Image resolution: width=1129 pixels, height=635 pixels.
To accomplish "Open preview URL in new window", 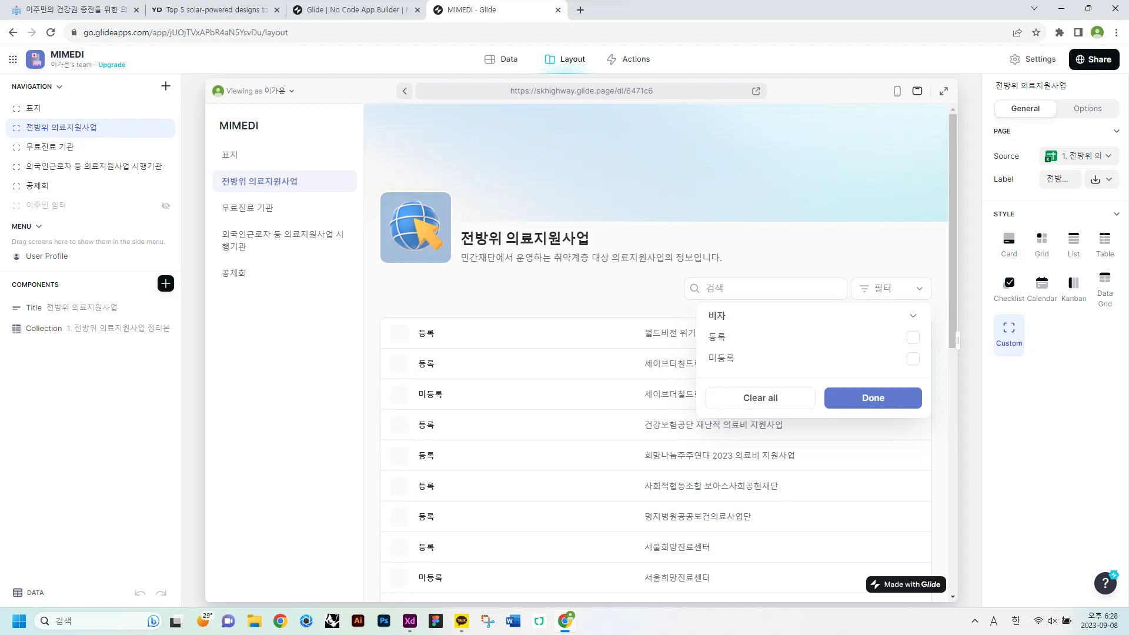I will pyautogui.click(x=756, y=91).
